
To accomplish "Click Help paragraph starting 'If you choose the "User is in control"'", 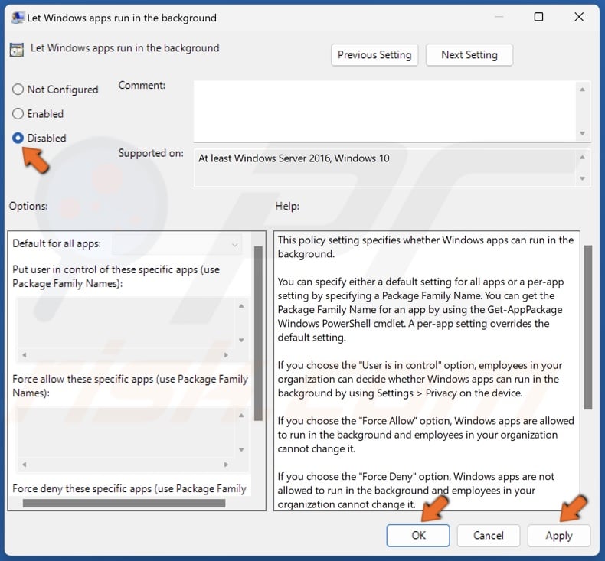I will 420,379.
